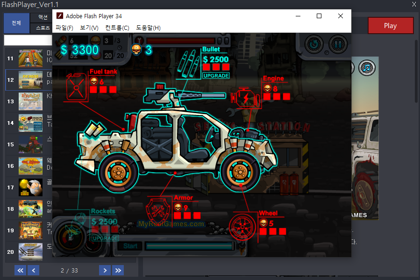
Task: Toggle the music note button behind game
Action: pyautogui.click(x=367, y=68)
